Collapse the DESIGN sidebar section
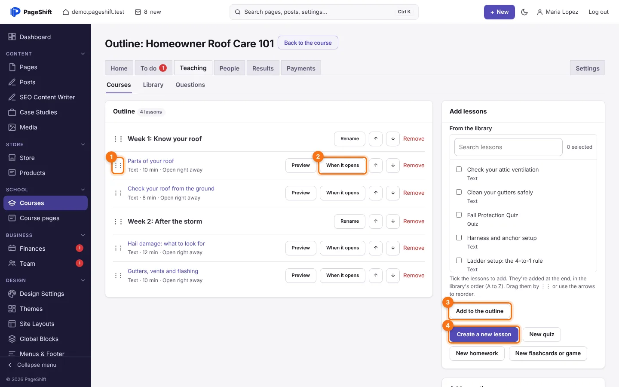 [x=83, y=280]
